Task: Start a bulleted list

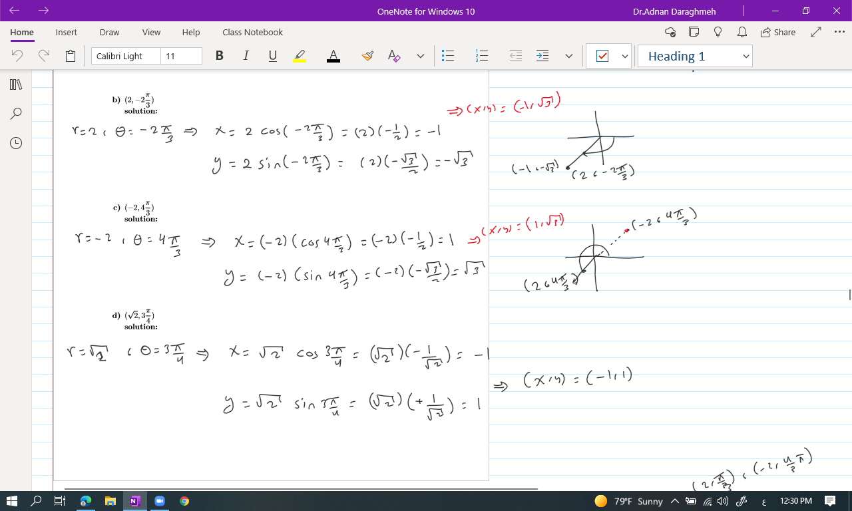Action: (448, 57)
